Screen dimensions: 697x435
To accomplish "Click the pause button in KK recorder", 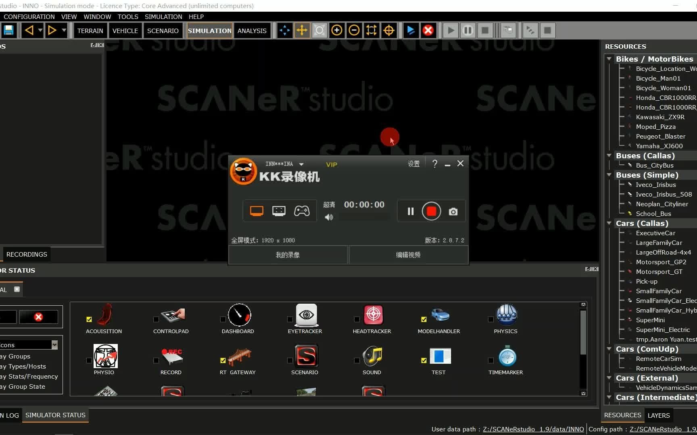I will pos(411,211).
